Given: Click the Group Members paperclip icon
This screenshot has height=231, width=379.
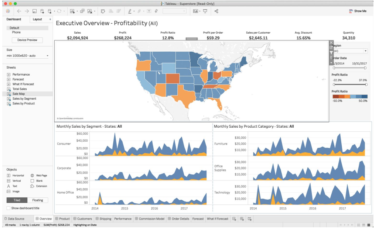Looking at the screenshot, I should pos(139,11).
